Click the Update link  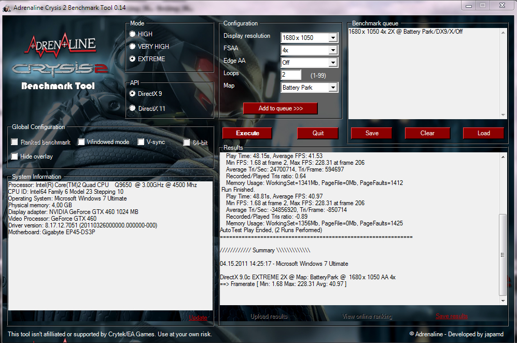198,318
